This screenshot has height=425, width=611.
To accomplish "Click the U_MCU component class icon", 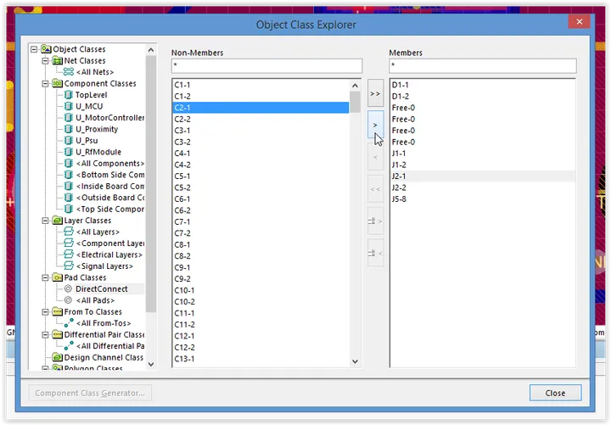I will coord(68,107).
